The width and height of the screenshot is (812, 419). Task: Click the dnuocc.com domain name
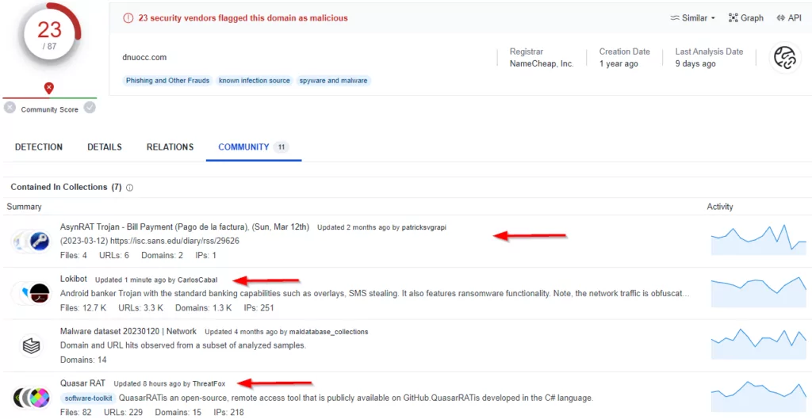coord(144,57)
